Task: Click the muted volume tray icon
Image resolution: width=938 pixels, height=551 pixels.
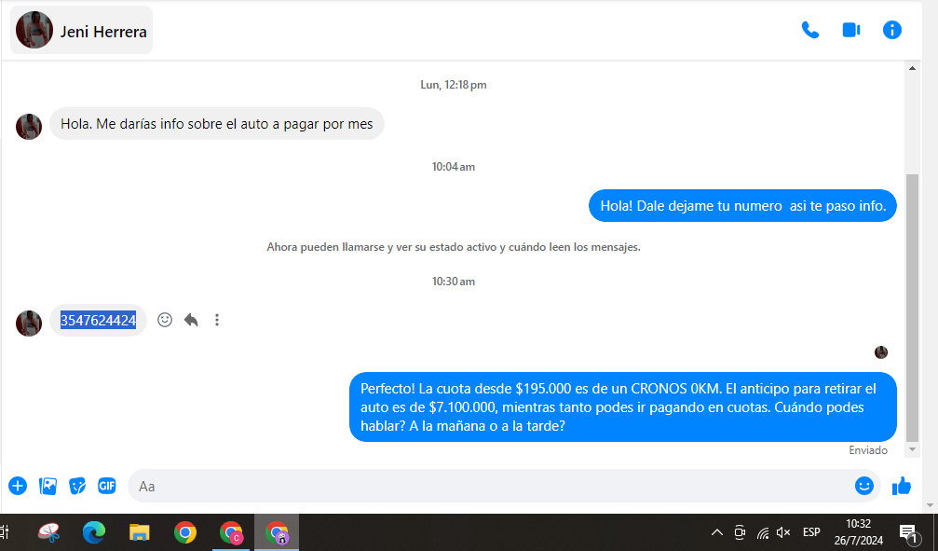Action: [x=783, y=532]
